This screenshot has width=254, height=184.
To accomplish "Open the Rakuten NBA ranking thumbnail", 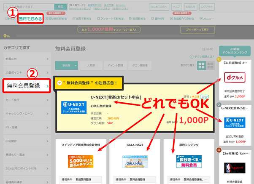I will [x=235, y=169].
